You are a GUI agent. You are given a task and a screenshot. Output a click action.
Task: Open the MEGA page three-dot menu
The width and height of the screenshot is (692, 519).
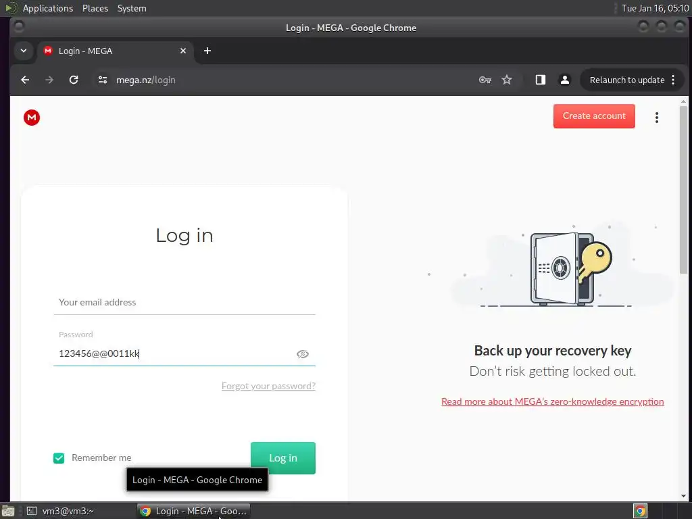[x=657, y=118]
